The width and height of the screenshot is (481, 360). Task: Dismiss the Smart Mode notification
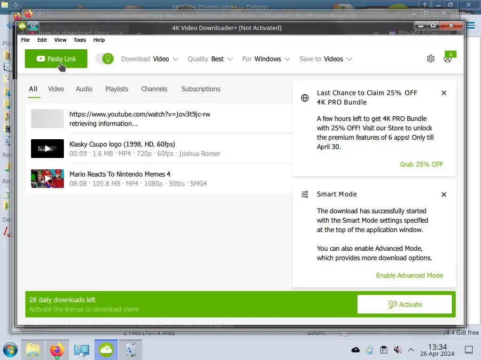(443, 195)
